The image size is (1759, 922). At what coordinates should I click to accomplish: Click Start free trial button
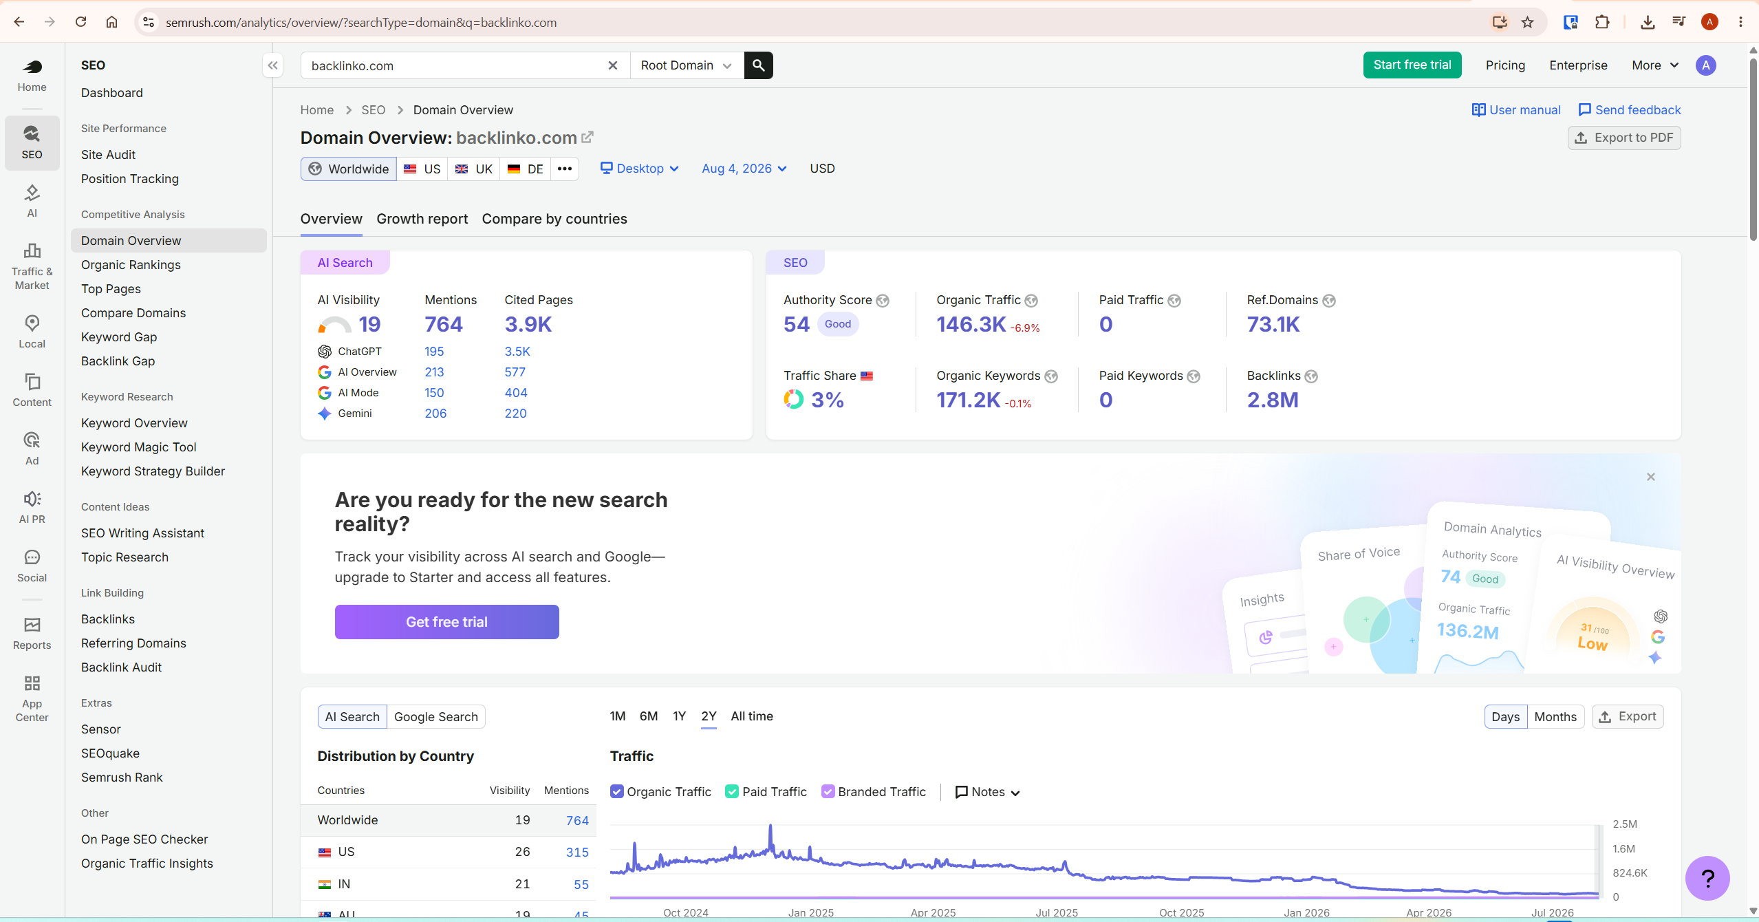click(1412, 65)
